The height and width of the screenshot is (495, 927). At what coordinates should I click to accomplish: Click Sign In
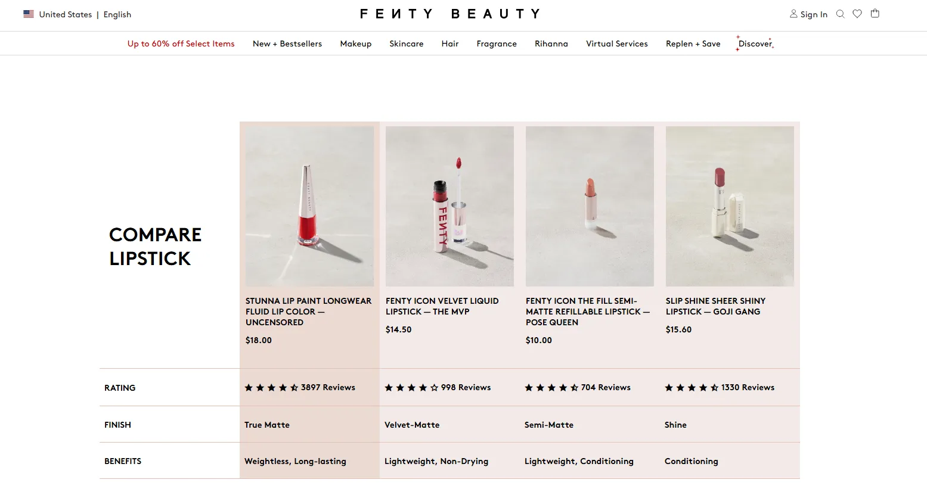[x=813, y=14]
